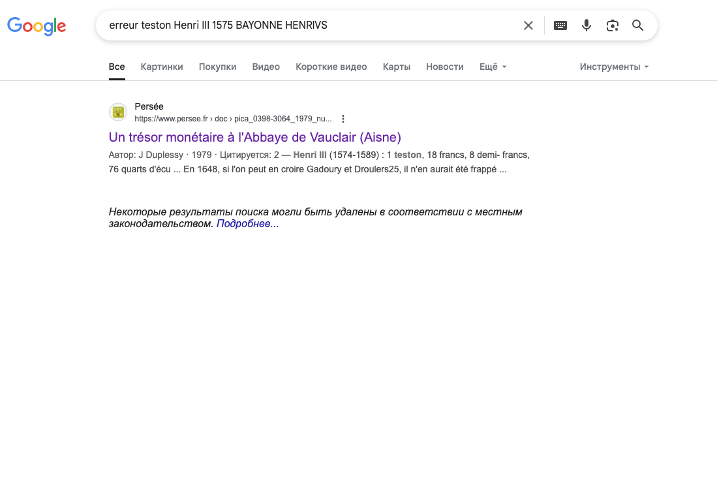Image resolution: width=717 pixels, height=483 pixels.
Task: Open the Короткие видео tab
Action: 331,67
